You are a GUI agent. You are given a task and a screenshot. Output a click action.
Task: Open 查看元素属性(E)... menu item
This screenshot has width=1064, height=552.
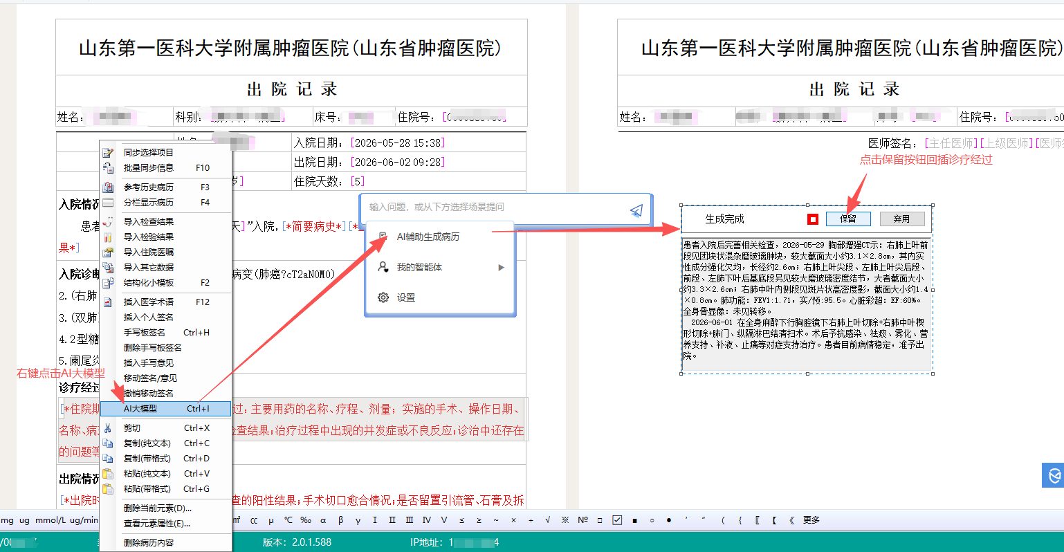point(165,523)
